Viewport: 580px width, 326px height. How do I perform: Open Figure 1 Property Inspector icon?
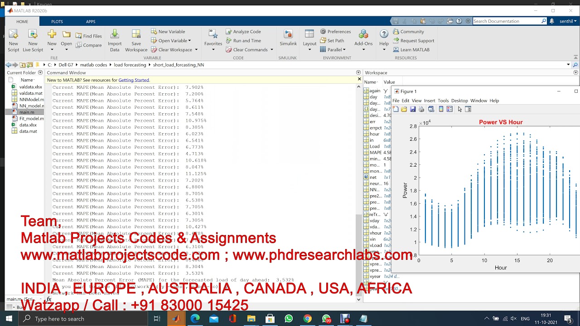click(468, 109)
